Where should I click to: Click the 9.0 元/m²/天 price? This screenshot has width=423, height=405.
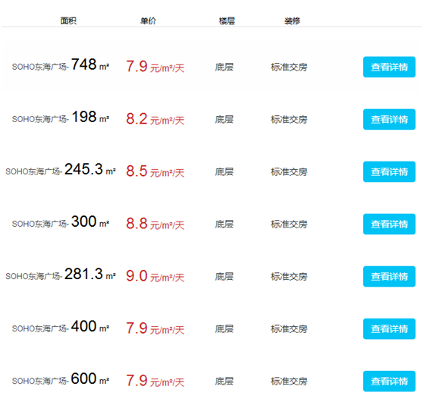pyautogui.click(x=155, y=276)
